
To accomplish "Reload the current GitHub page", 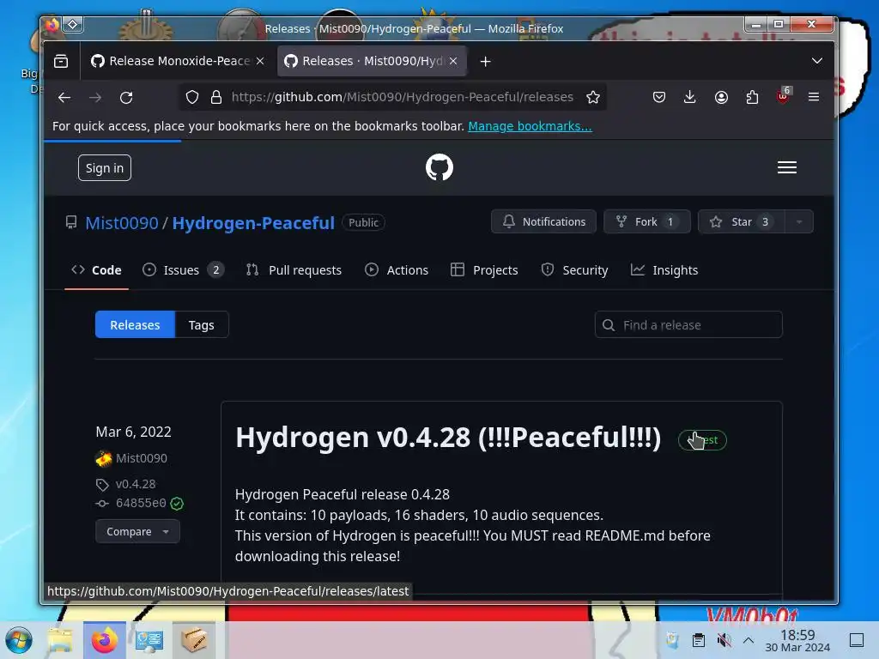I will point(126,98).
